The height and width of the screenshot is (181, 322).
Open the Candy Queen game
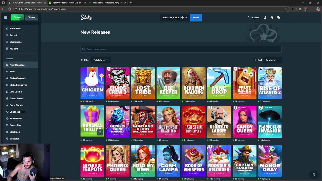pos(245,122)
